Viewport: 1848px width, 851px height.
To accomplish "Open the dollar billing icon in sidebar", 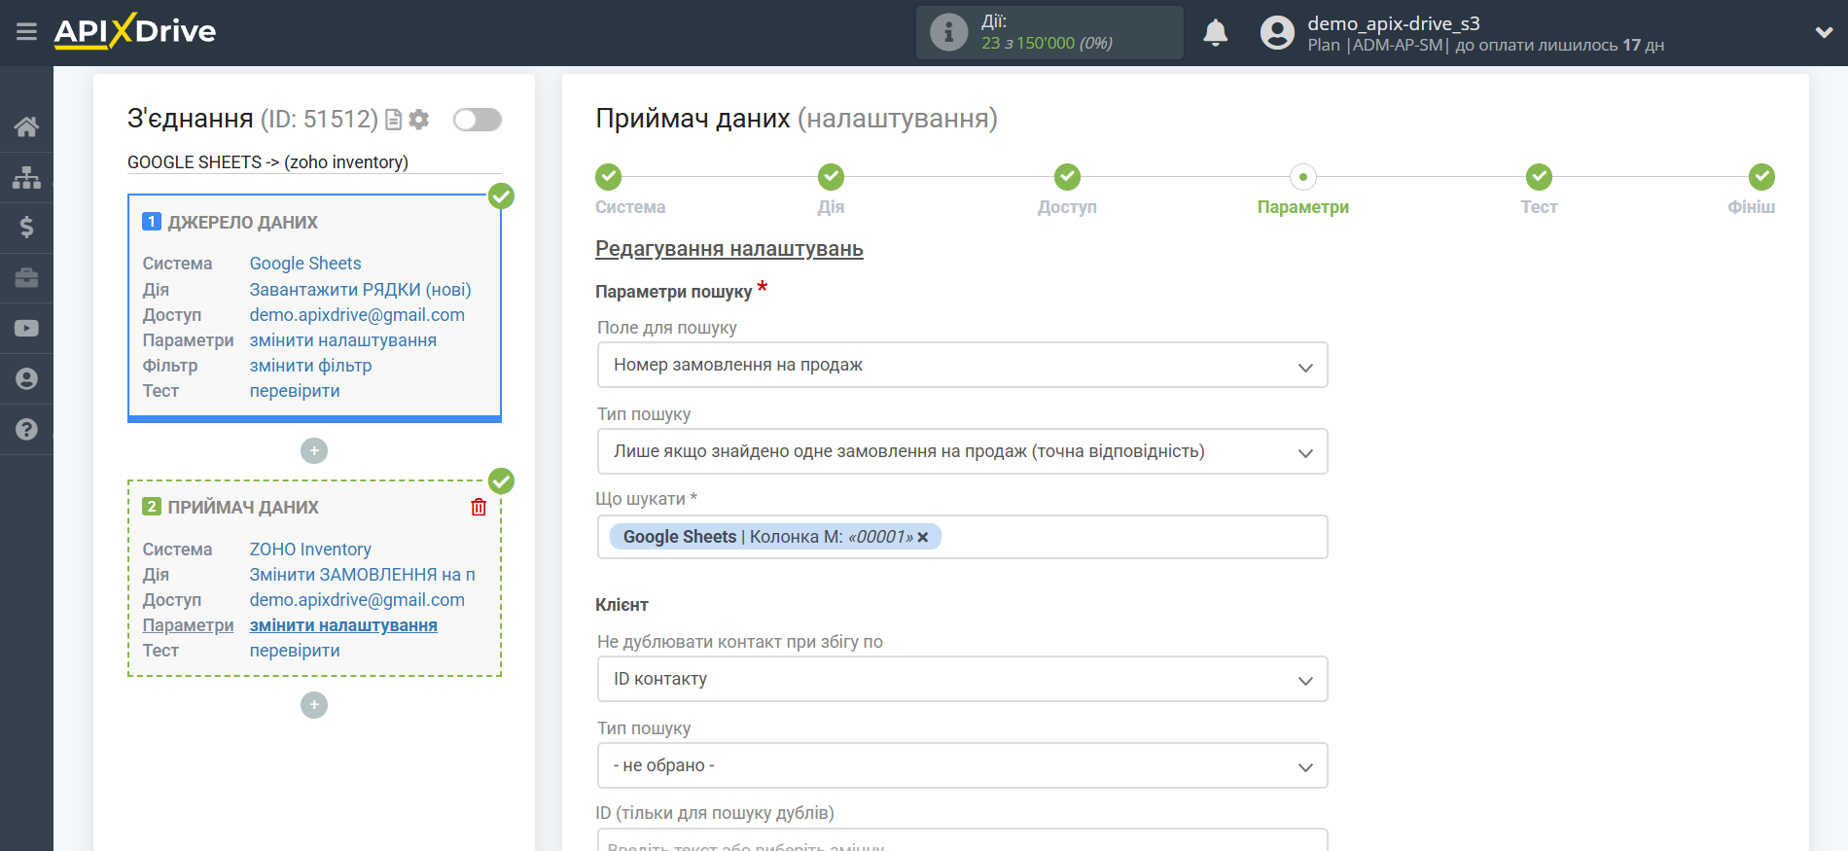I will [26, 228].
